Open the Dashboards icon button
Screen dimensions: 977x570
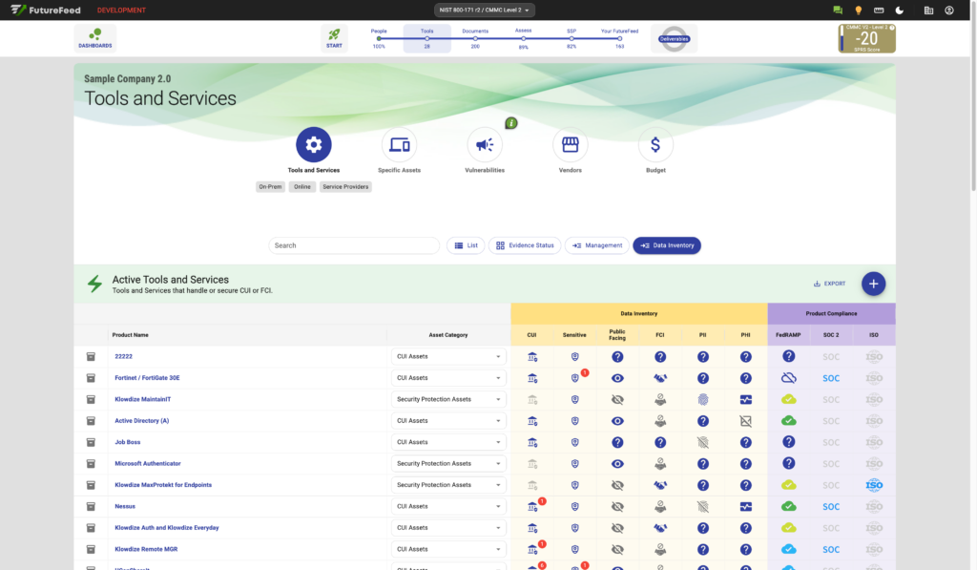pyautogui.click(x=95, y=38)
